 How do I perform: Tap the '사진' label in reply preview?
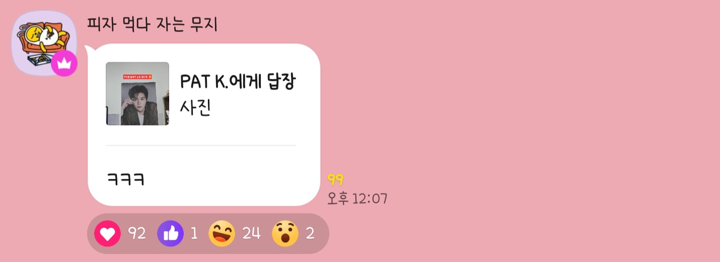pos(195,108)
